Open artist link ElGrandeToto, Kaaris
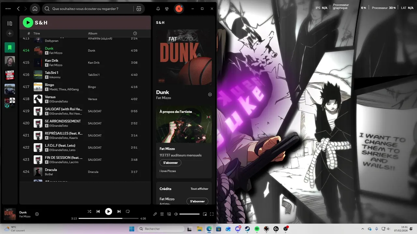417x234 pixels. click(63, 138)
